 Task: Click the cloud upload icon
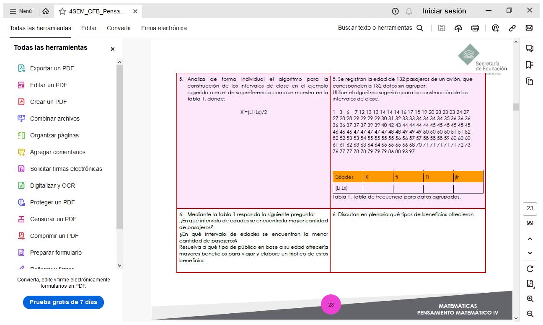click(458, 28)
